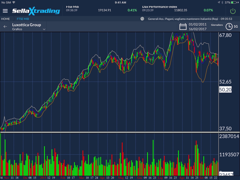Go to HOME breadcrumb
Screen dimensions: 240x180
click(5, 19)
